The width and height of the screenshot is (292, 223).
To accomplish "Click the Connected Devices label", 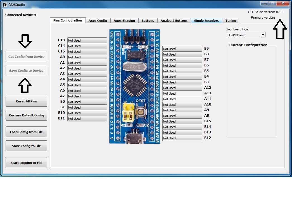I will [21, 15].
